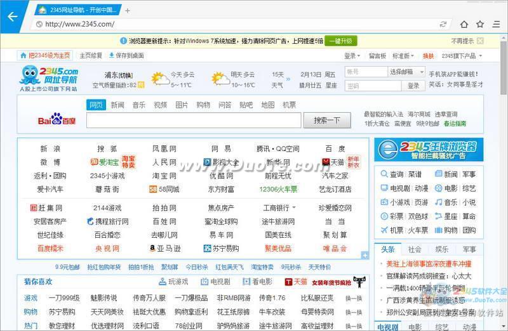Close the browser update notification bar
Viewport: 508px width, 331px height.
(x=480, y=41)
